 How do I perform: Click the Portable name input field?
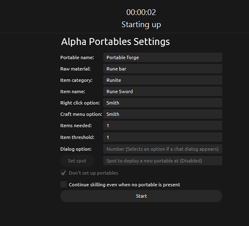coord(162,58)
